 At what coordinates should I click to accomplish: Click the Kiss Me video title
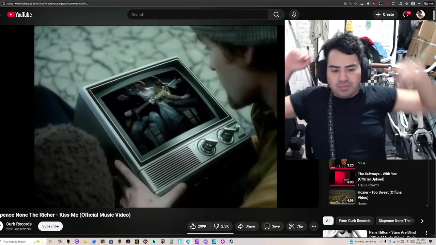click(65, 215)
